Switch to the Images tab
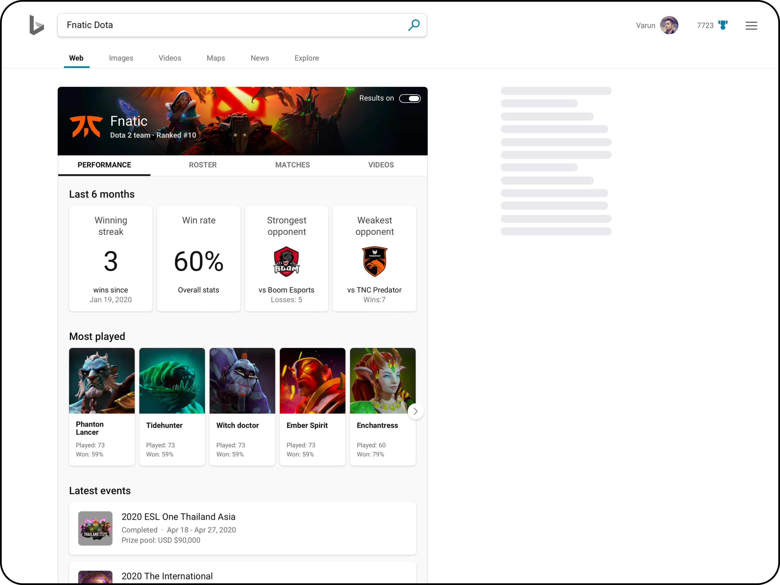The height and width of the screenshot is (585, 780). 121,58
